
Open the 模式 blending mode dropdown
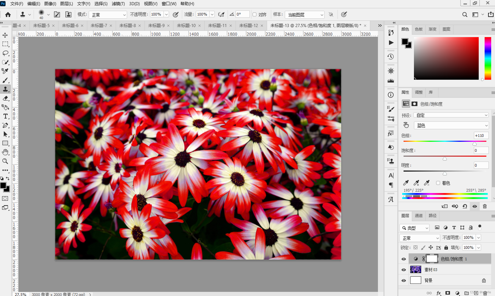click(108, 14)
